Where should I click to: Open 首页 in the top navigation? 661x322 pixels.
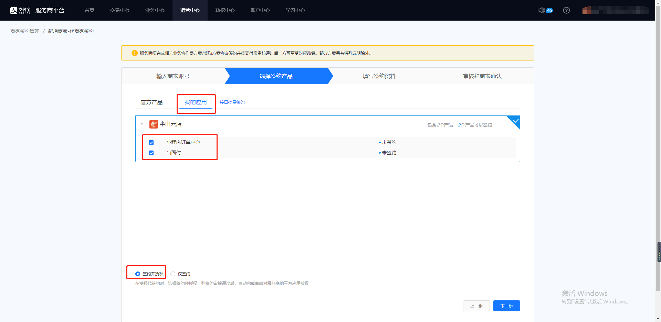pyautogui.click(x=90, y=10)
